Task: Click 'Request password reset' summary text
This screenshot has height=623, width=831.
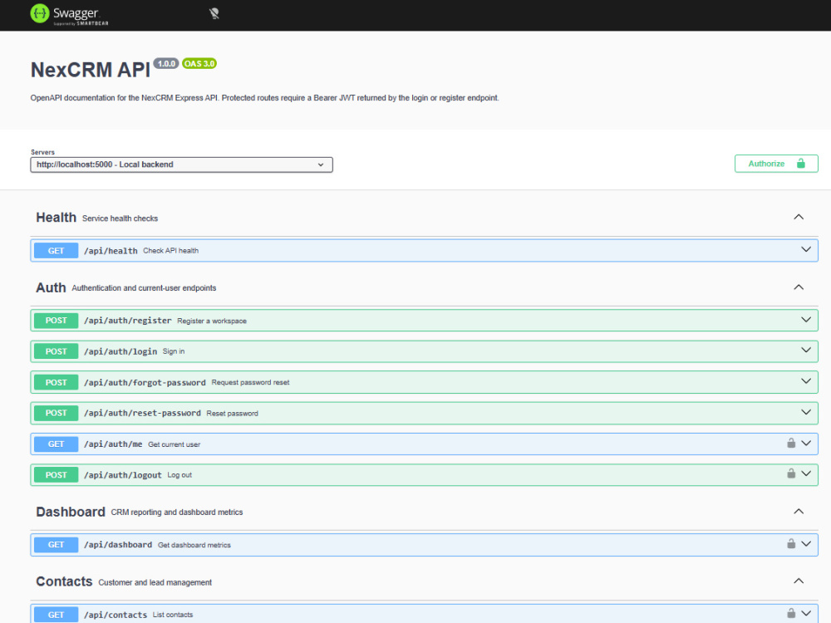Action: click(250, 382)
